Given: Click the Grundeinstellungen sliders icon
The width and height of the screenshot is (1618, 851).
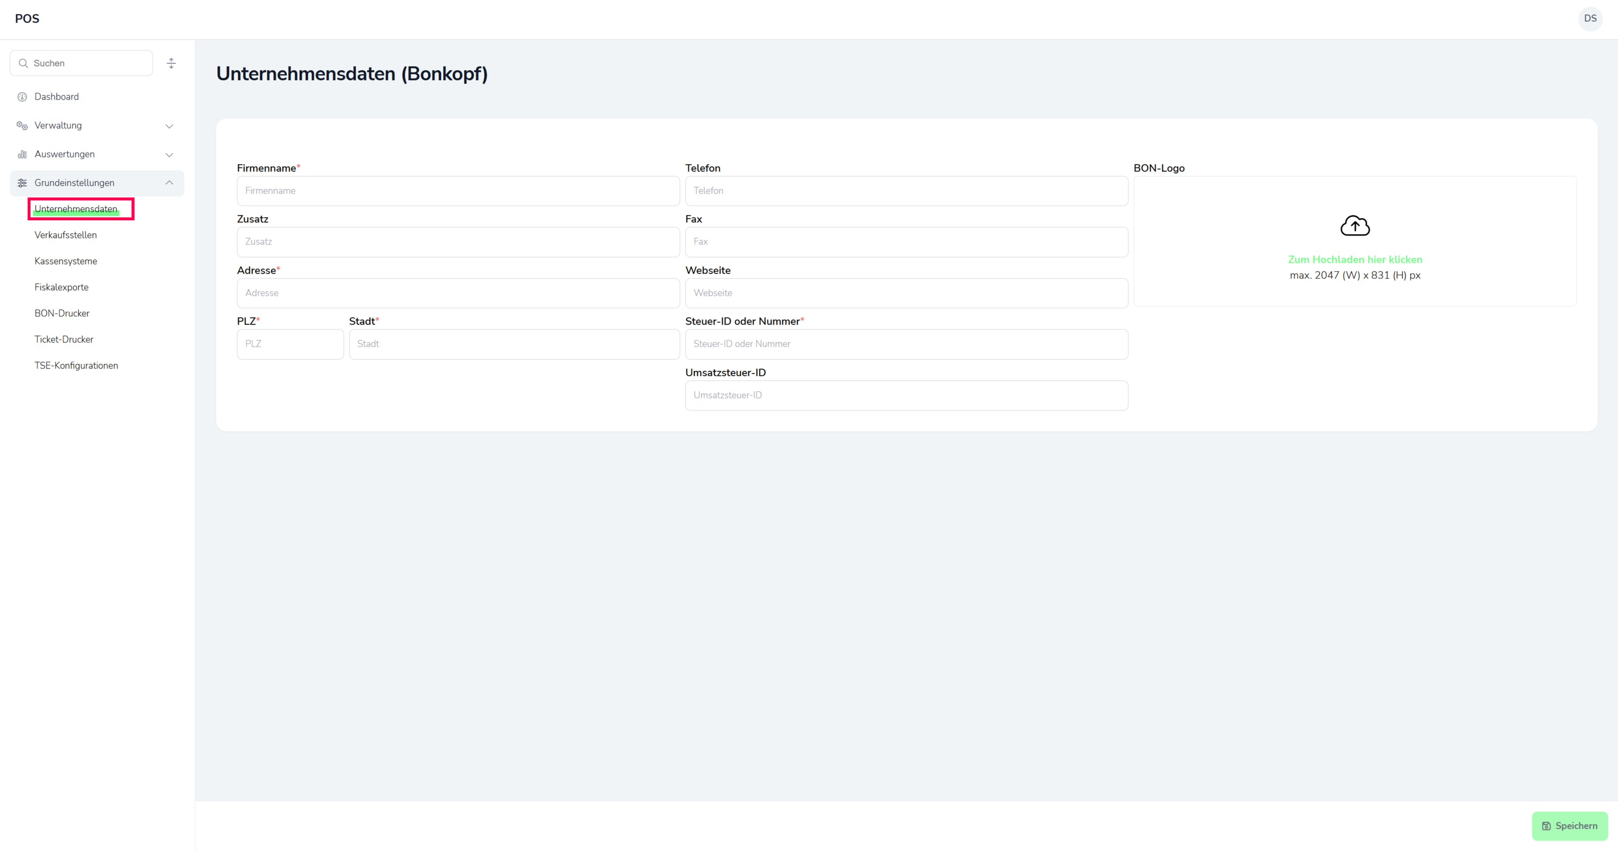Looking at the screenshot, I should tap(22, 183).
